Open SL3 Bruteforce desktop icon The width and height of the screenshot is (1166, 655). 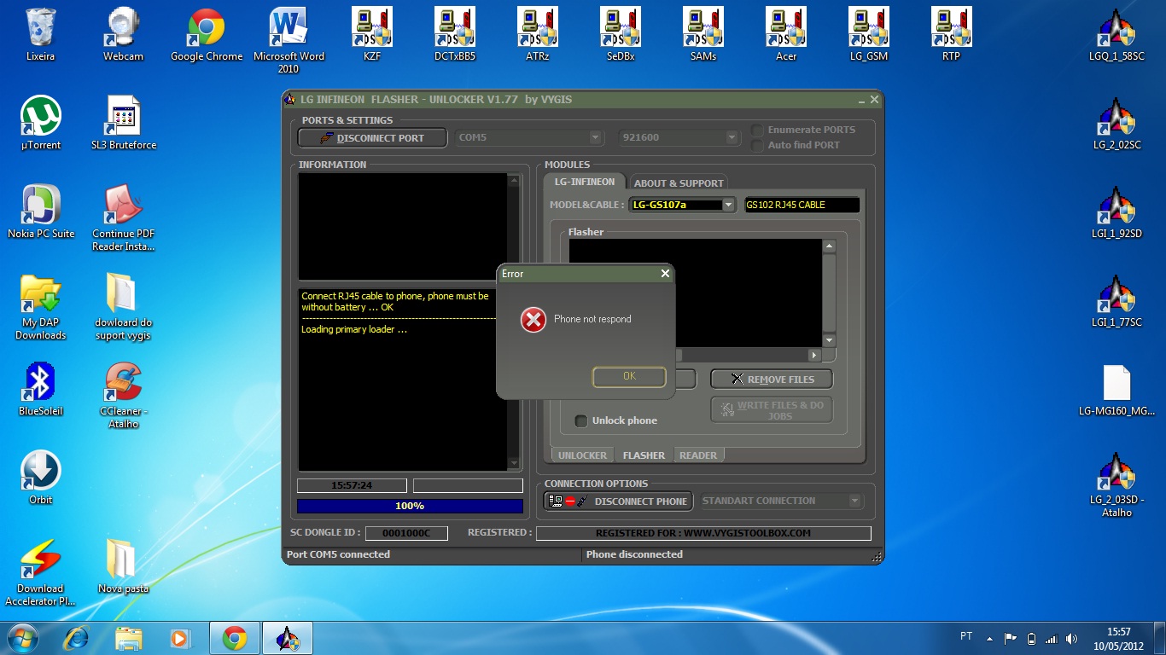point(123,123)
